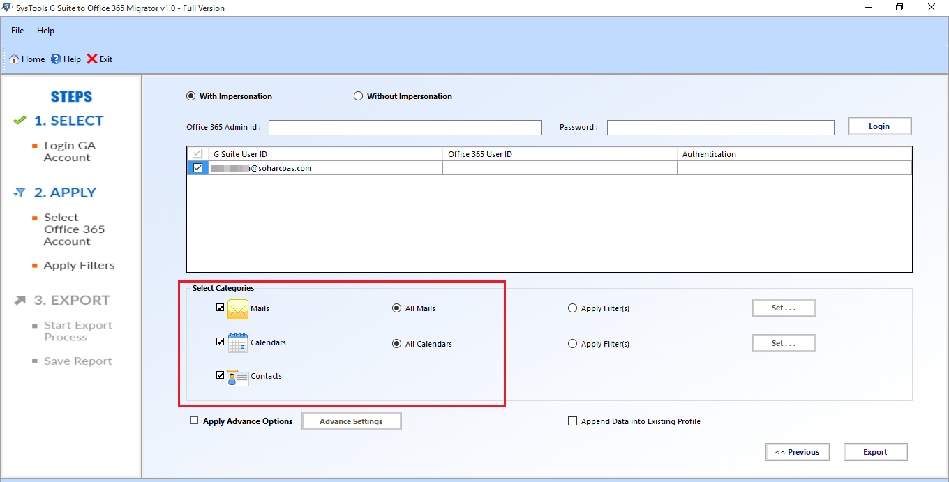This screenshot has height=482, width=949.
Task: Click the Contacts card icon
Action: tap(238, 377)
